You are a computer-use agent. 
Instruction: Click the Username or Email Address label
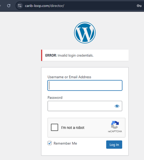pos(69,77)
